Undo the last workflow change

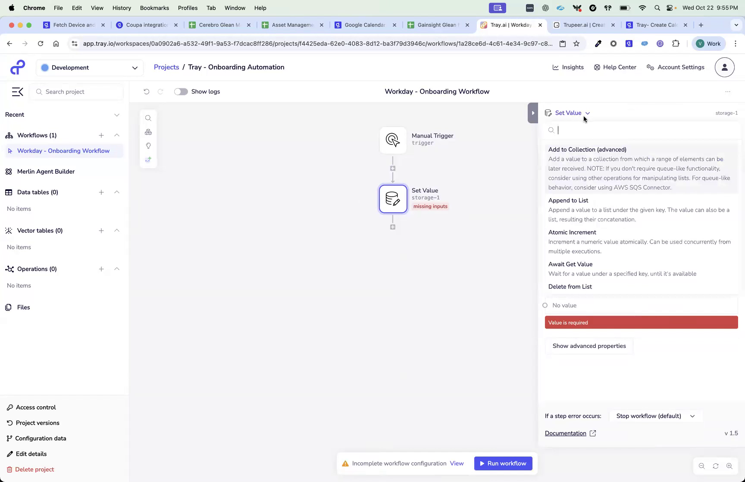[147, 91]
